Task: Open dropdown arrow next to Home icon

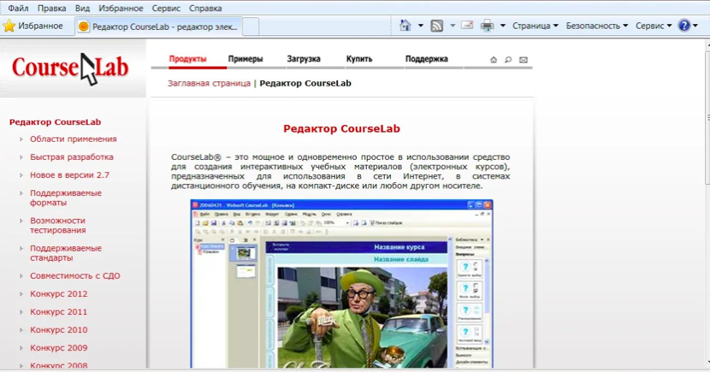Action: tap(421, 26)
